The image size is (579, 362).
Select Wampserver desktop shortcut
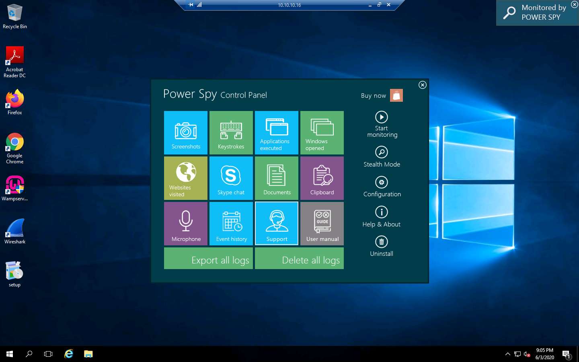pos(15,188)
